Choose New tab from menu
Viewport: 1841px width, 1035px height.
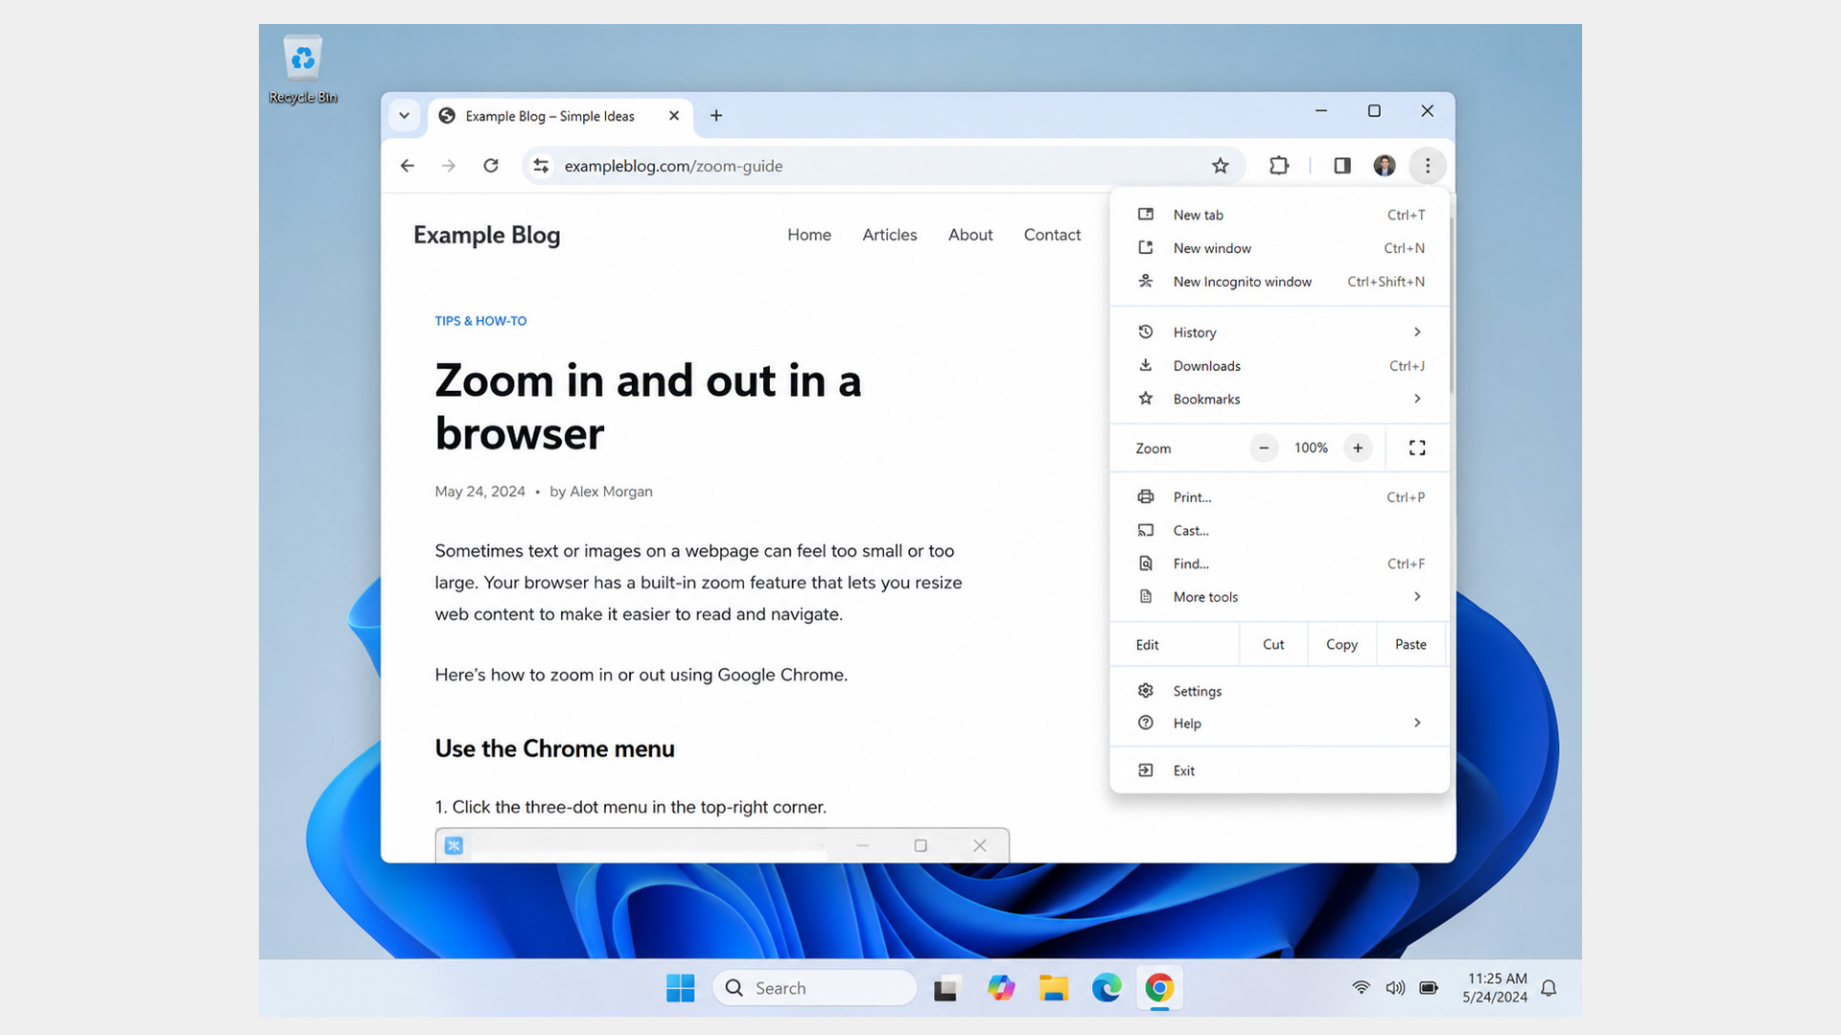[1280, 215]
